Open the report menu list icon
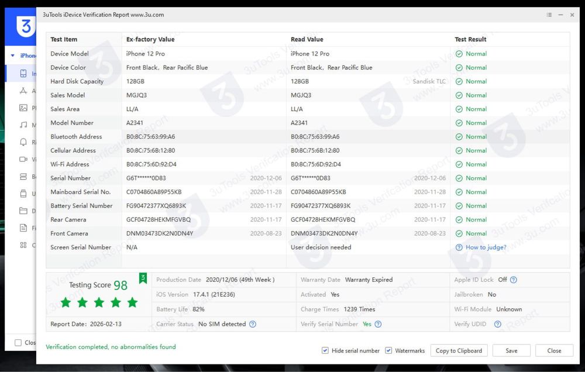585x372 pixels. point(549,15)
